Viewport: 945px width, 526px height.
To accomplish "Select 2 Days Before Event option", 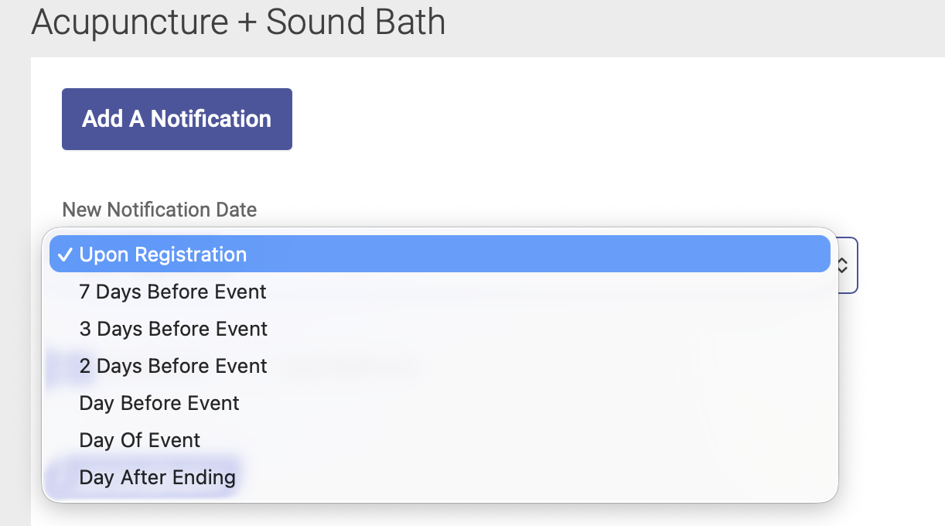I will 173,366.
